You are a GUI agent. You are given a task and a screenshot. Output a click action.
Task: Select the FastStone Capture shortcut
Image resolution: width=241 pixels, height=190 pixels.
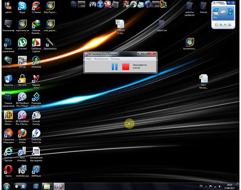[36, 45]
